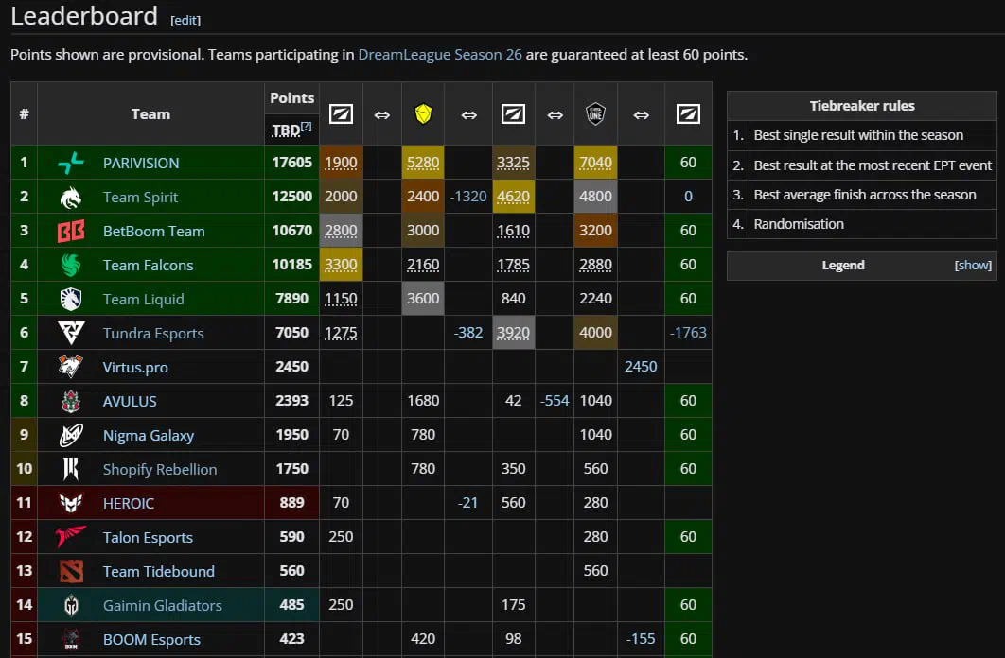Click BOOM Esports' -155 cell

(641, 639)
